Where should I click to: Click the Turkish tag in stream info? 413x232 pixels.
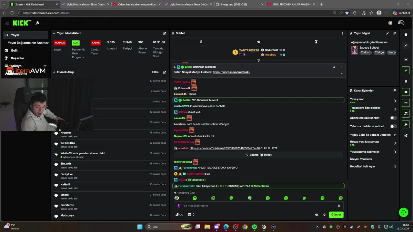366,52
